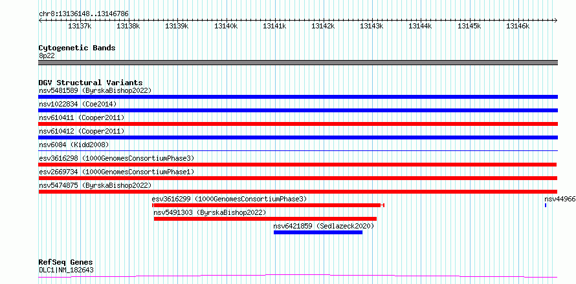The height and width of the screenshot is (284, 576).
Task: Click the 13146k ruler tick label
Action: pos(518,26)
